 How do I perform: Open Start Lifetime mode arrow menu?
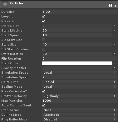pos(115,31)
